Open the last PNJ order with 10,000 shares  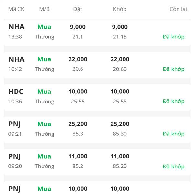pos(97,188)
